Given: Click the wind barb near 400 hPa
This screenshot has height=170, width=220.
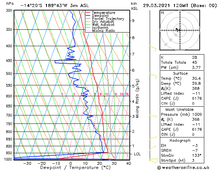Looking at the screenshot, I should tap(152, 47).
